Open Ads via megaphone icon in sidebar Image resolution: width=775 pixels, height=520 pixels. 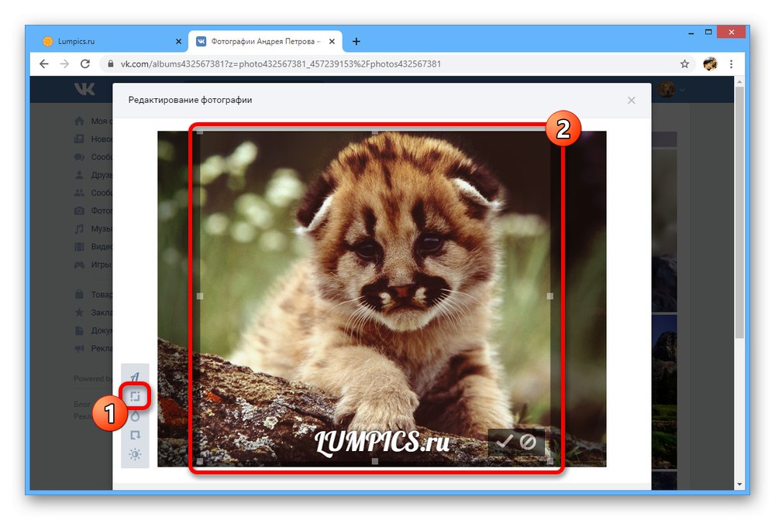pyautogui.click(x=79, y=348)
